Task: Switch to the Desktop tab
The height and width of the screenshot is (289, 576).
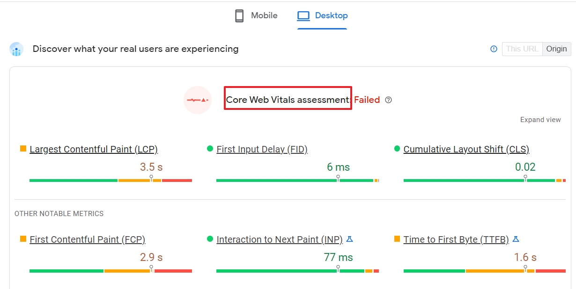Action: click(322, 16)
